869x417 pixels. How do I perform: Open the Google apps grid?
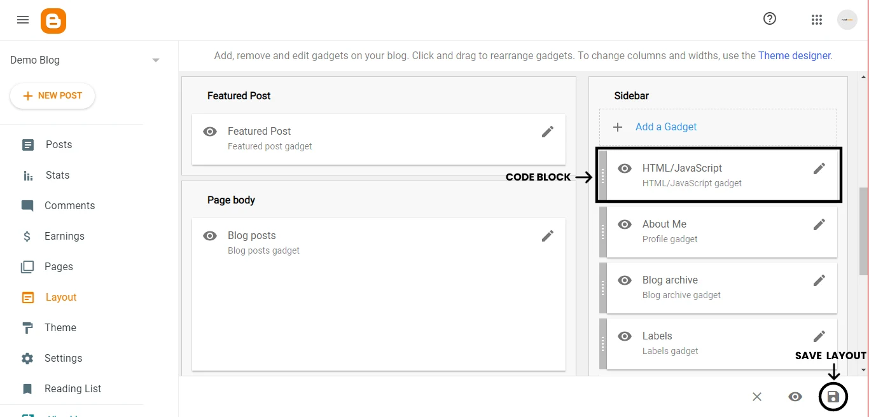pyautogui.click(x=817, y=20)
